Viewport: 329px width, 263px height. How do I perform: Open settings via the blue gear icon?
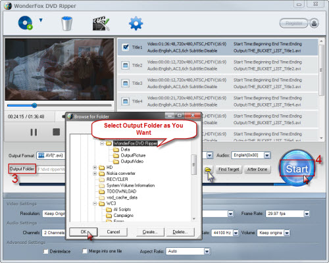coord(136,24)
